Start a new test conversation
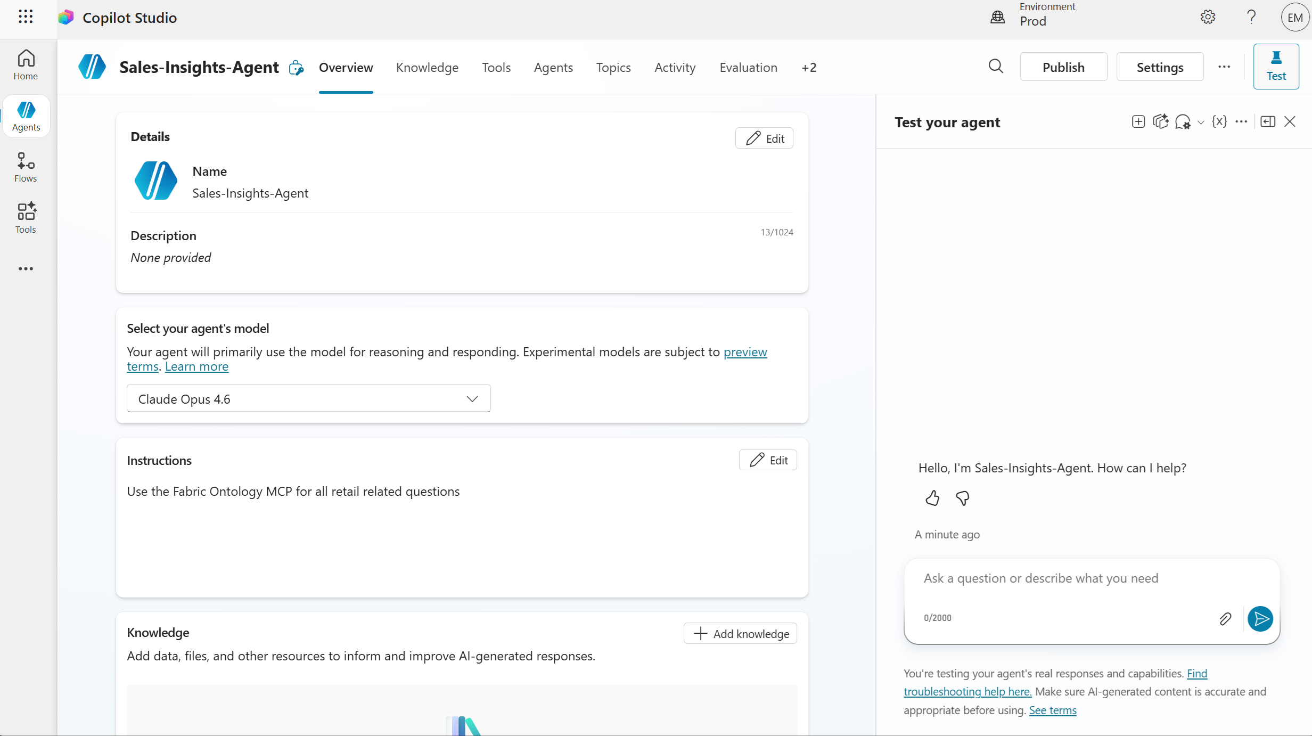The width and height of the screenshot is (1312, 736). click(1138, 121)
